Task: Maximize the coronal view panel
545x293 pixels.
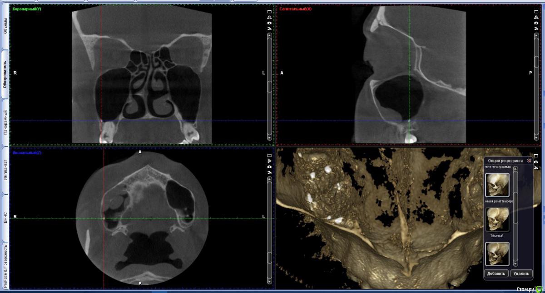Action: coord(269,11)
